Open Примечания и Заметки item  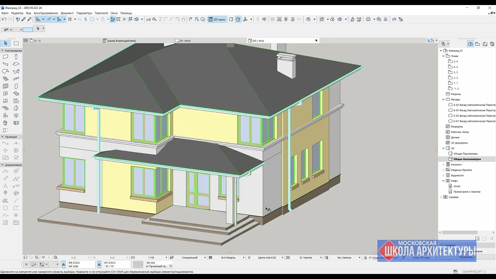pos(467,191)
